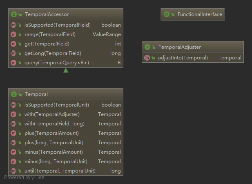
Task: Select the getLong(TemporalField) method row
Action: click(65, 53)
